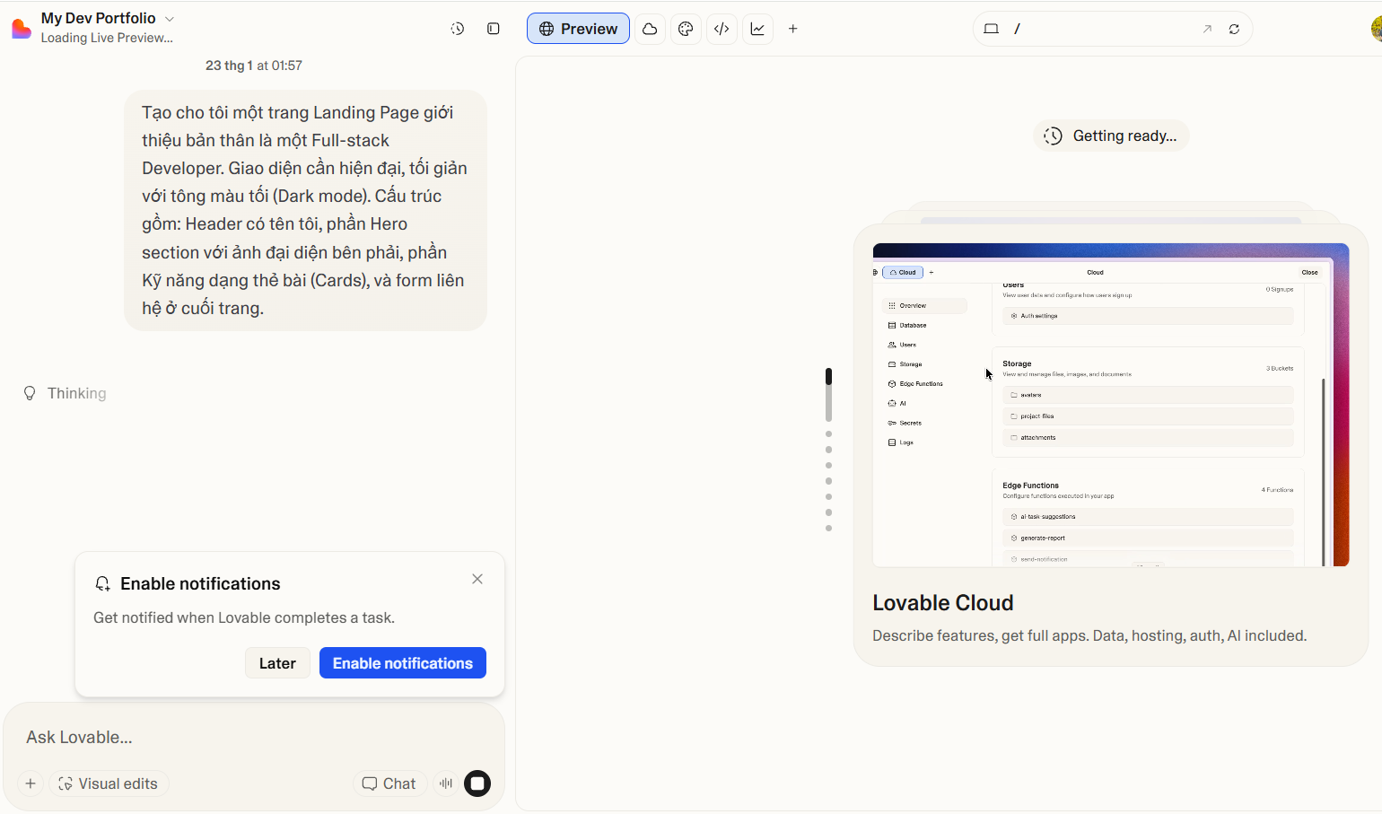The width and height of the screenshot is (1382, 814).
Task: Refresh the live preview
Action: point(1235,28)
